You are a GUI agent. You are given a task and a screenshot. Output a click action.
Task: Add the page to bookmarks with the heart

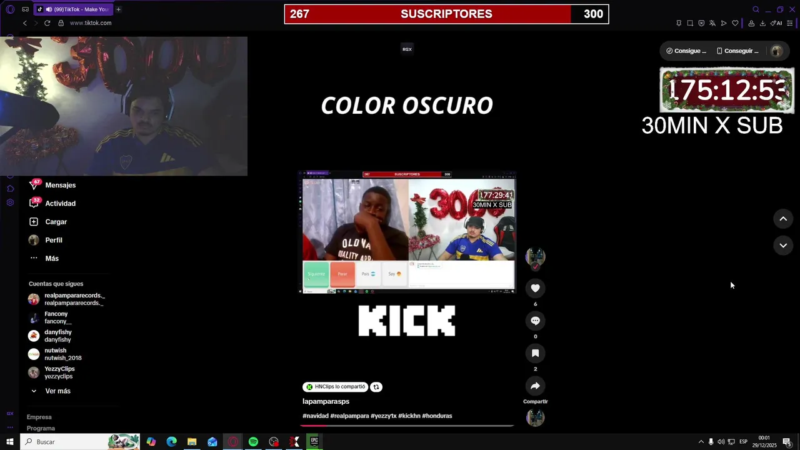pos(735,23)
